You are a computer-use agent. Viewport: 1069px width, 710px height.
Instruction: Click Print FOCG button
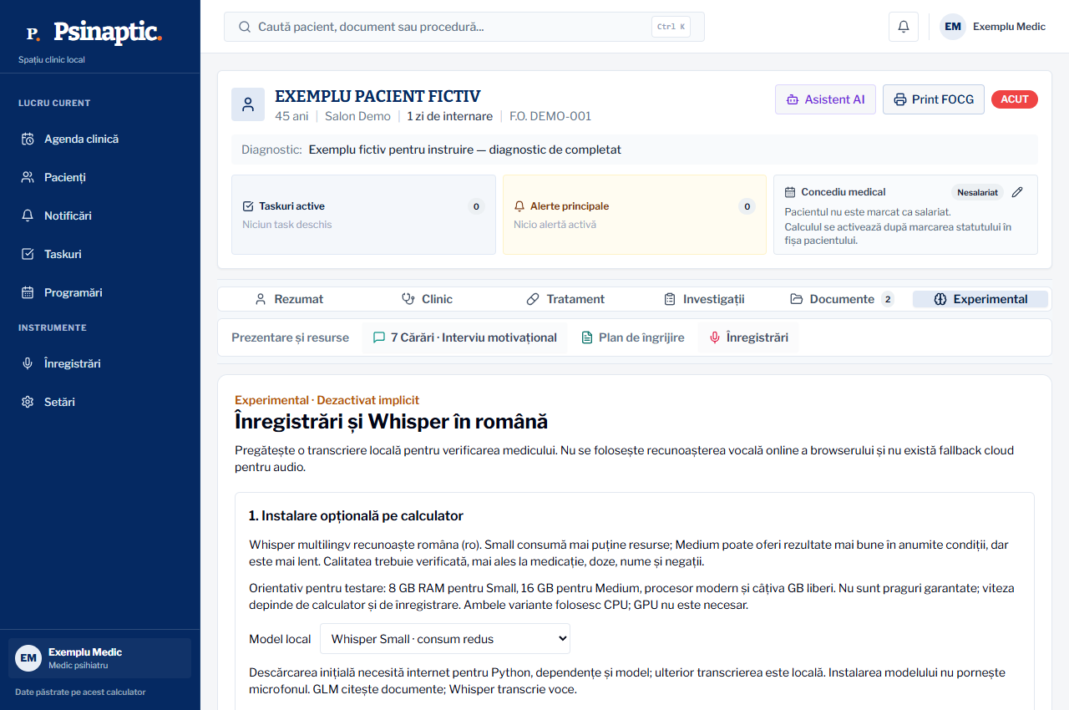tap(934, 99)
